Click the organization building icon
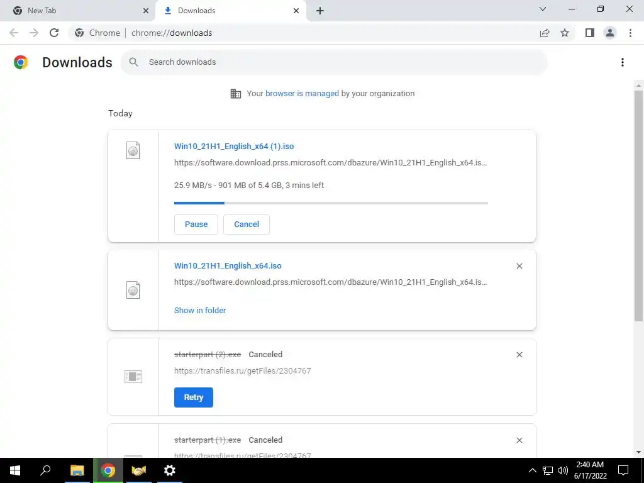The height and width of the screenshot is (483, 644). click(235, 94)
